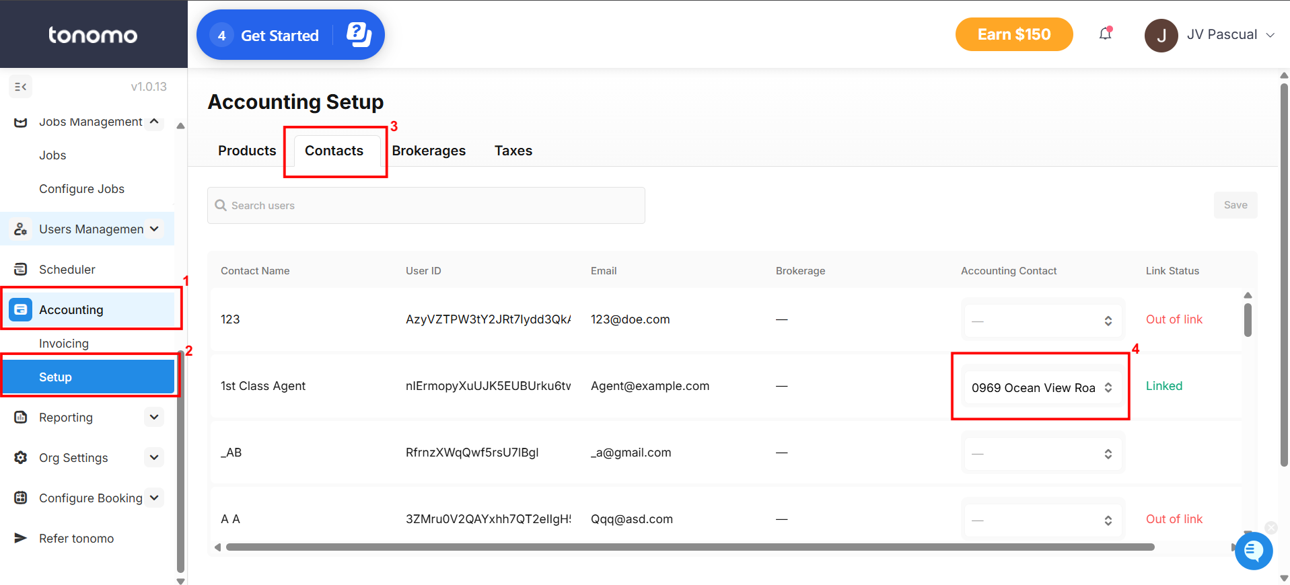Click the Email column header

pos(604,271)
